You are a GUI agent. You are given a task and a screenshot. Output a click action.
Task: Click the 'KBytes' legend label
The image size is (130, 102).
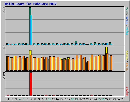coord(127,92)
